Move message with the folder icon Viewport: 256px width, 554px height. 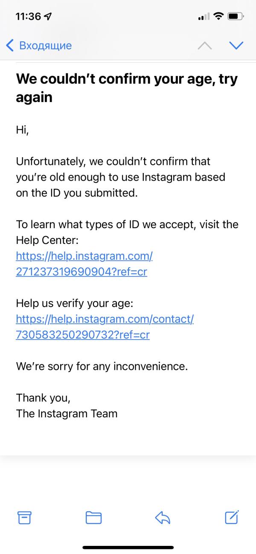coord(93,518)
